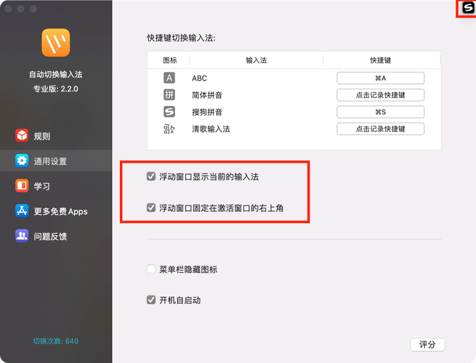Image resolution: width=476 pixels, height=363 pixels.
Task: Open 更多免费 Apps in sidebar
Action: tap(56, 211)
